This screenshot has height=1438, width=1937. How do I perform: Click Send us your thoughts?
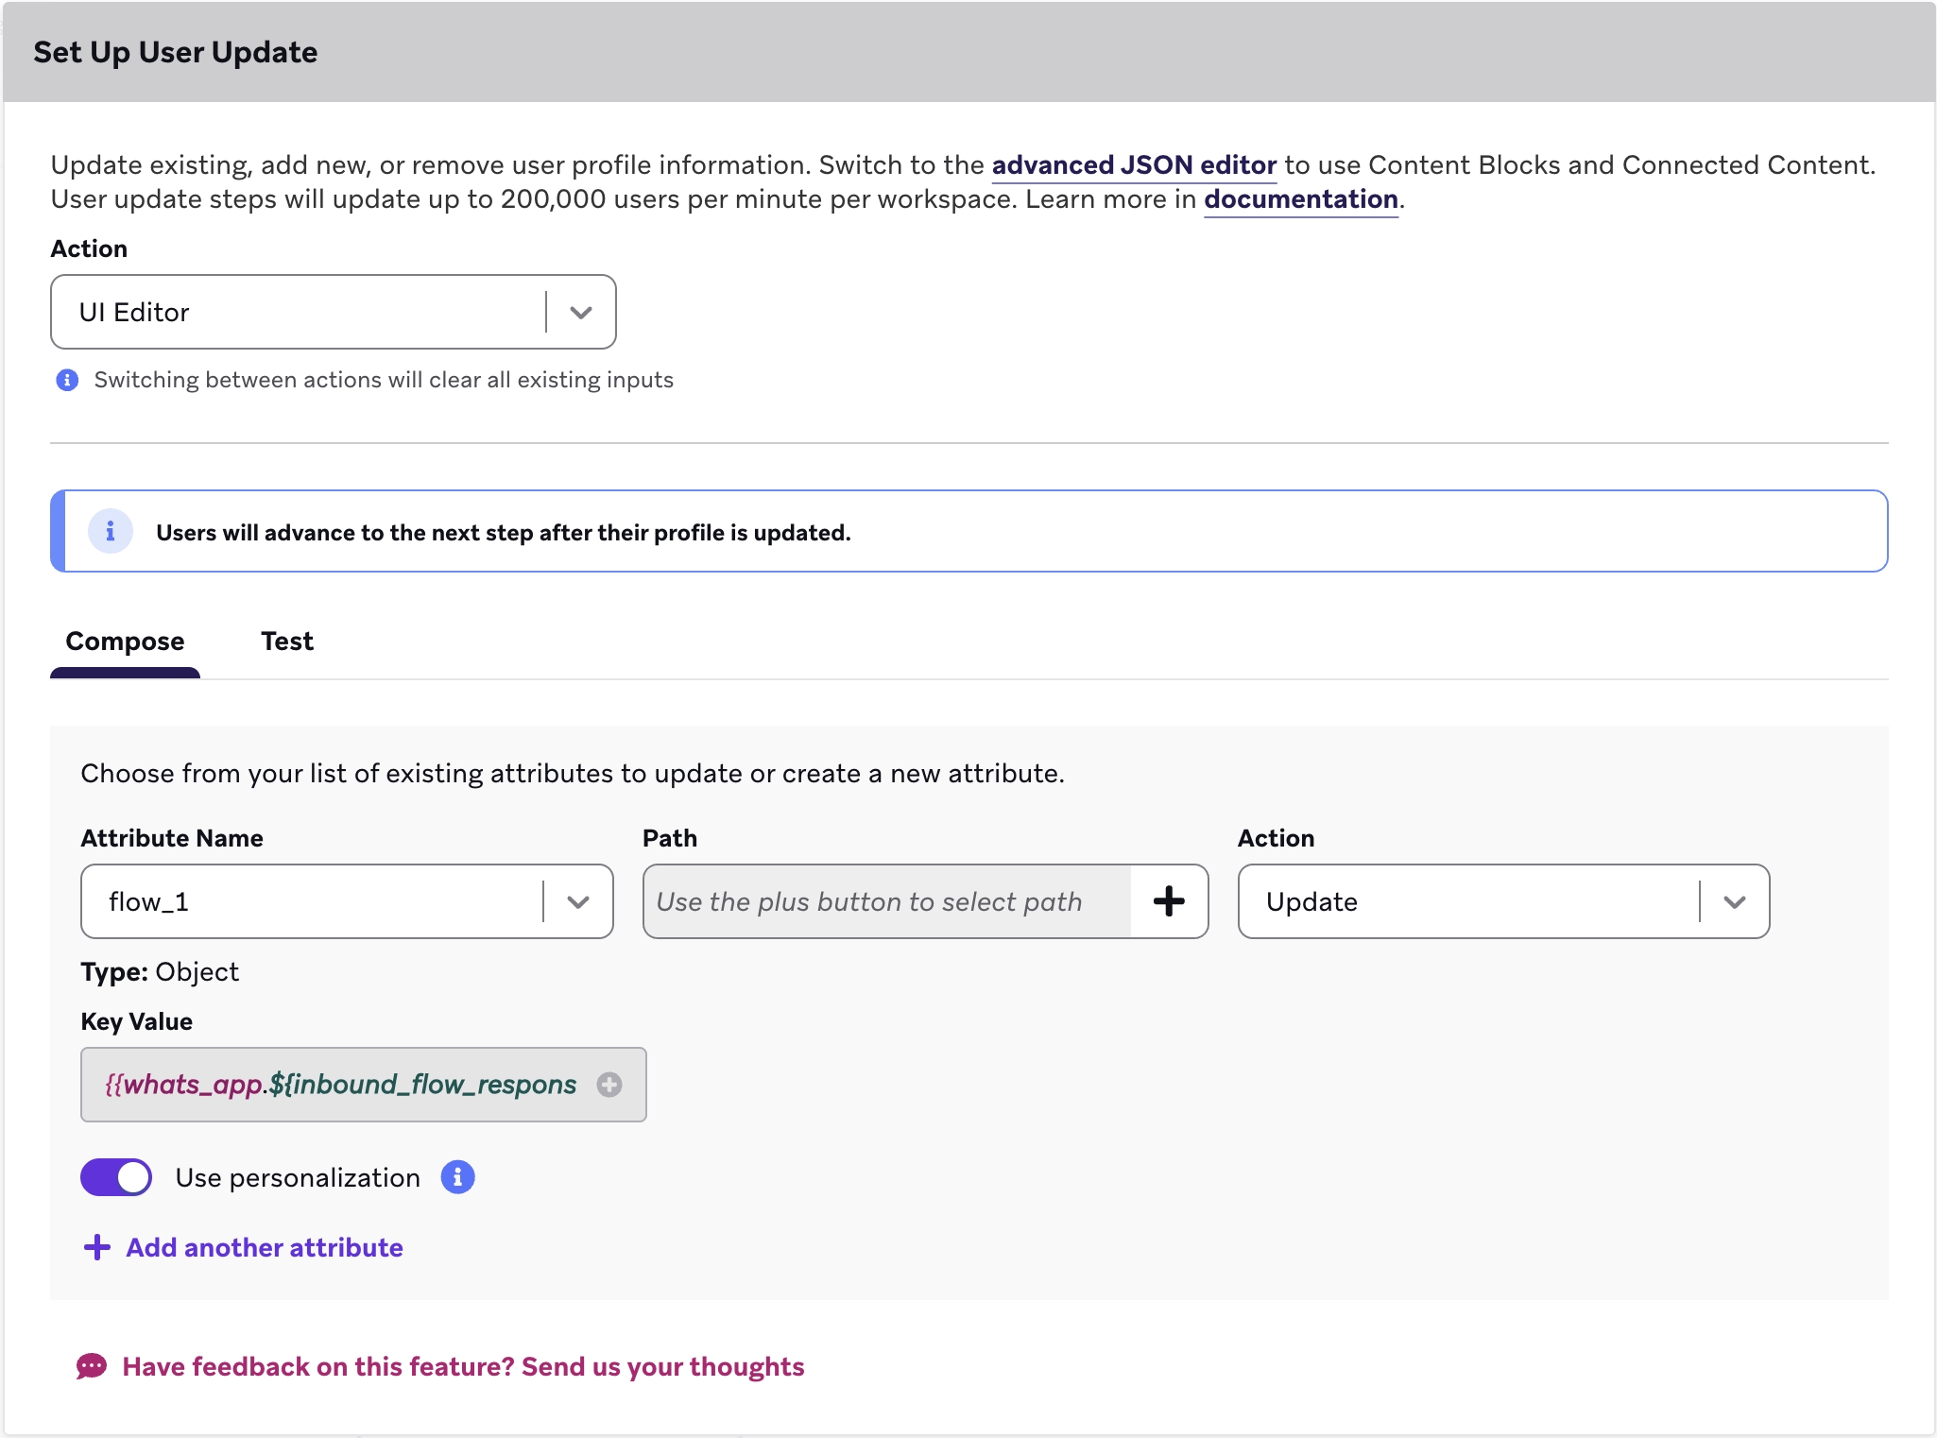(x=660, y=1366)
